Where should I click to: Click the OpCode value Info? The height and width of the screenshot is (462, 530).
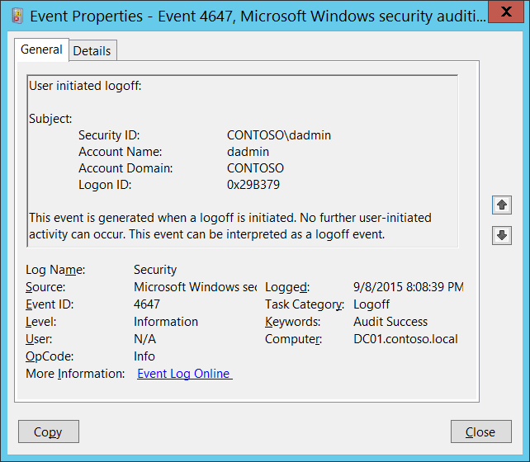144,356
